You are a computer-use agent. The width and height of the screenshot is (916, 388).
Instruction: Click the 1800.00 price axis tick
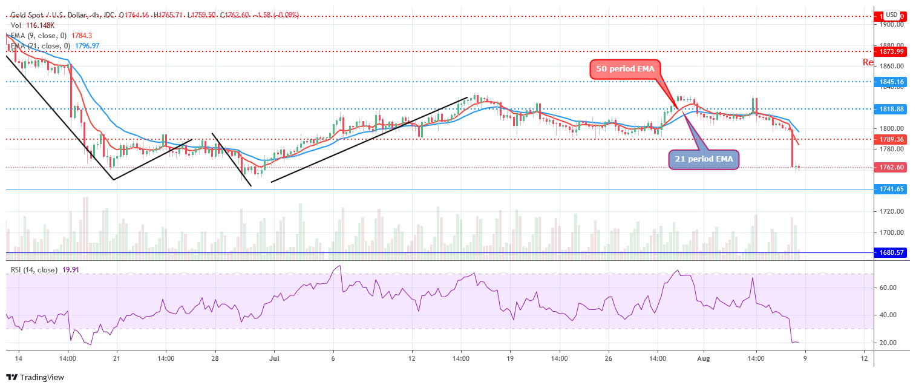pos(892,128)
